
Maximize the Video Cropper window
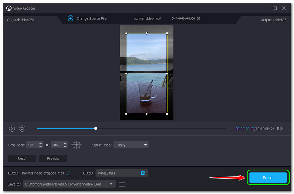pos(275,8)
